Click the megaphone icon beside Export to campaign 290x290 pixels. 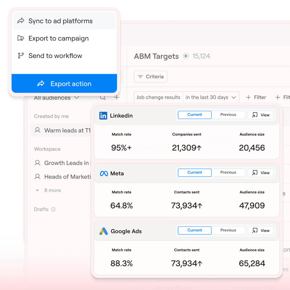[x=21, y=38]
